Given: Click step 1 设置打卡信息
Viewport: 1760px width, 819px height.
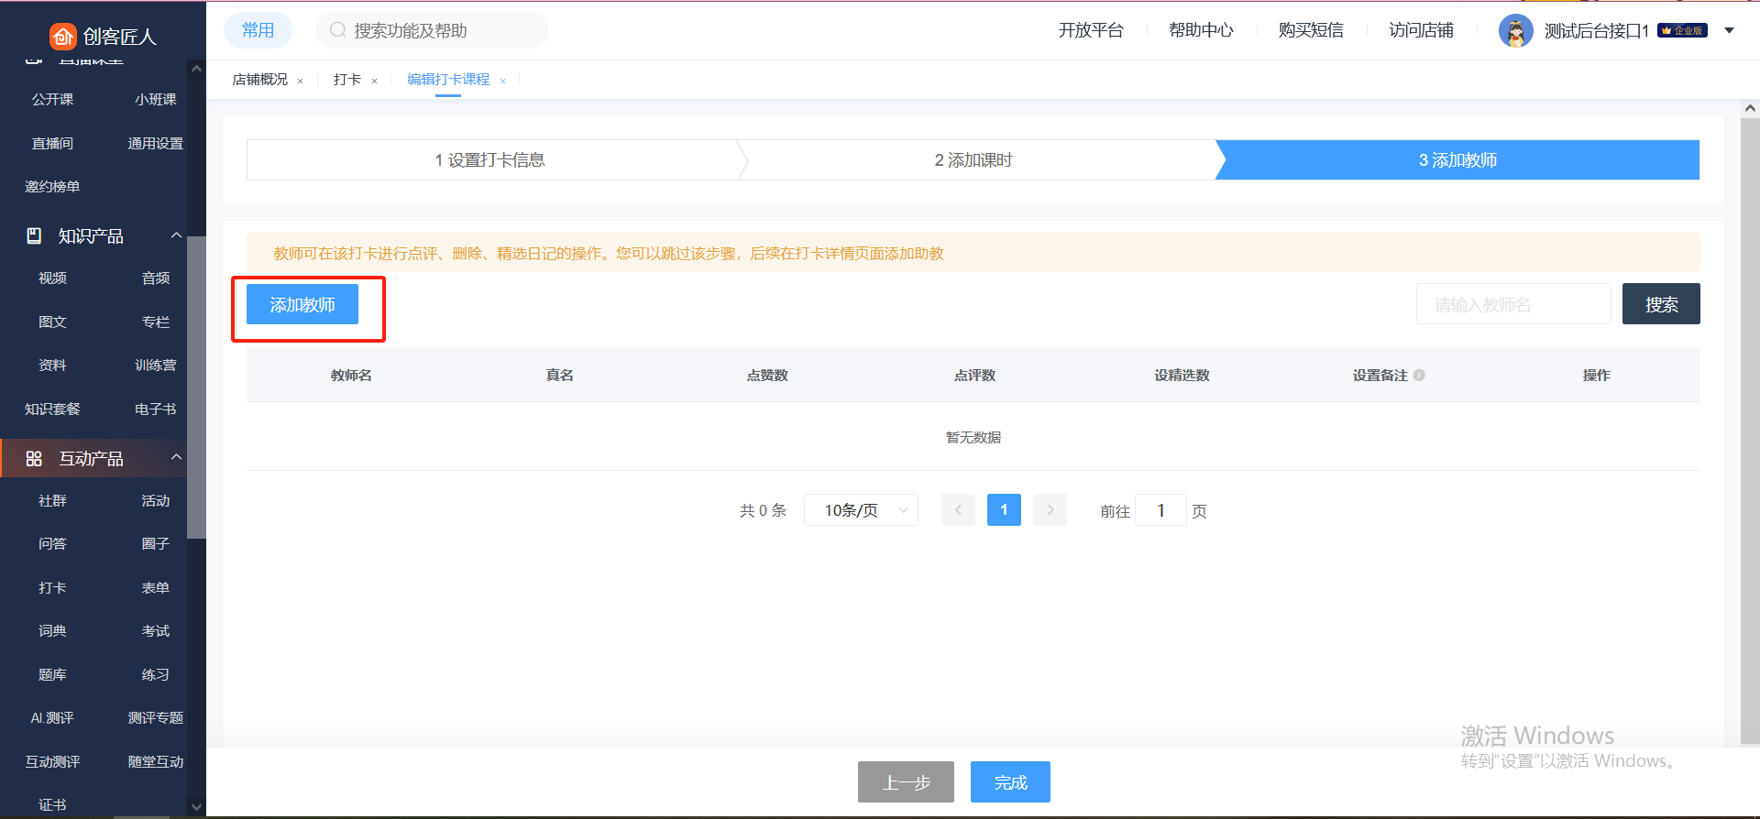Looking at the screenshot, I should click(x=489, y=160).
